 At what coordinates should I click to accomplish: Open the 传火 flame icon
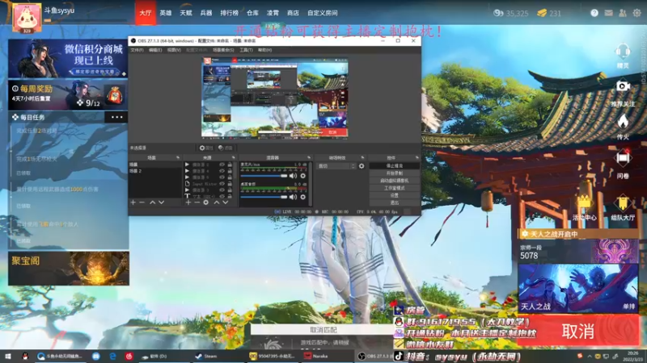click(x=623, y=122)
